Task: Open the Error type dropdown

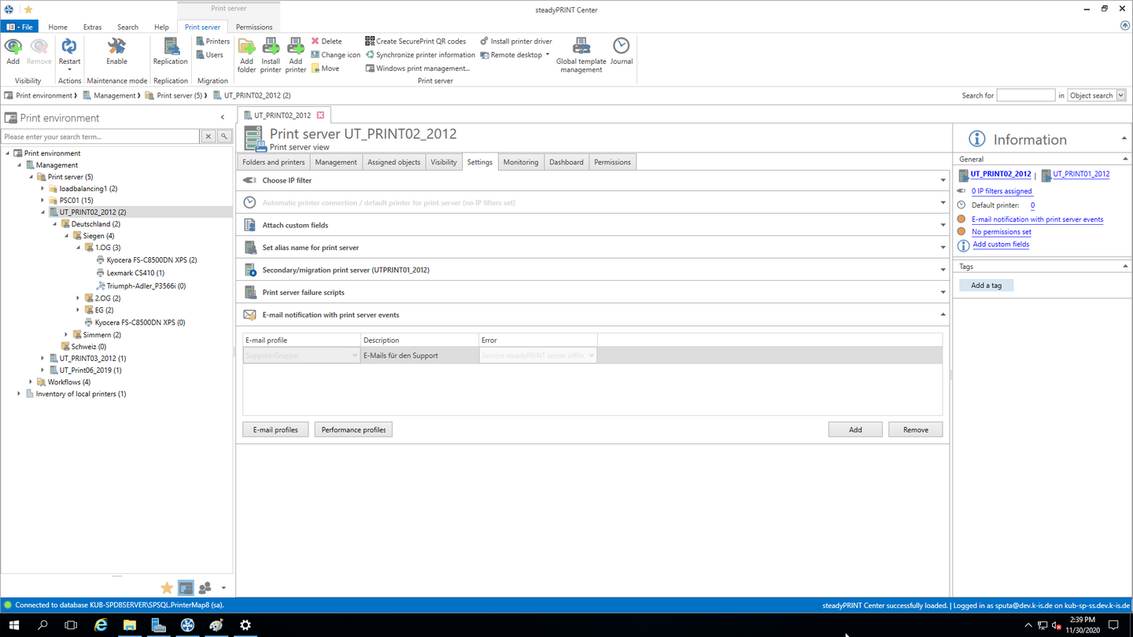Action: point(537,355)
